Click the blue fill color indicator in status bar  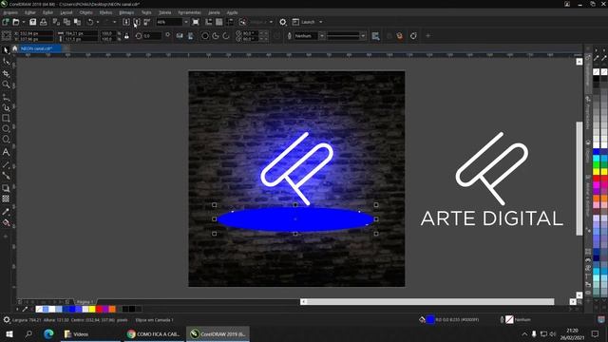point(430,320)
